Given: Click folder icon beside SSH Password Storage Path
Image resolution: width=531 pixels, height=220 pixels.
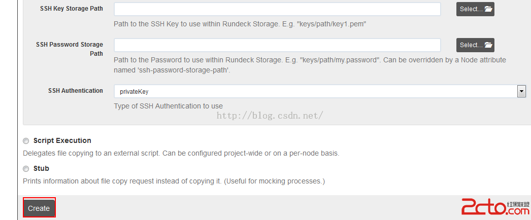Looking at the screenshot, I should (488, 45).
